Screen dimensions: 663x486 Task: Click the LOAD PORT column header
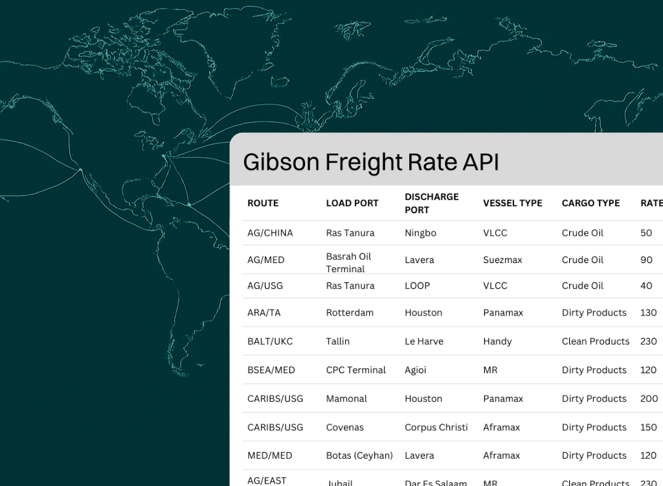352,203
